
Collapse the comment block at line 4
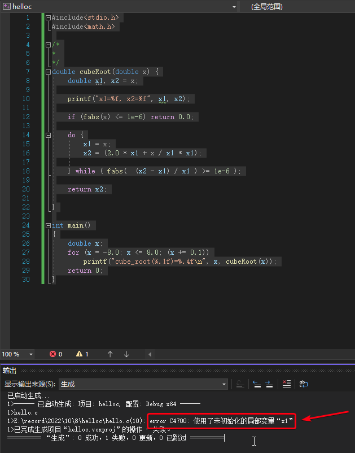pos(48,45)
